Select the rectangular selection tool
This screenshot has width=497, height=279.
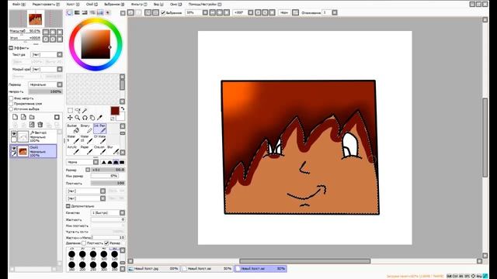coord(71,110)
